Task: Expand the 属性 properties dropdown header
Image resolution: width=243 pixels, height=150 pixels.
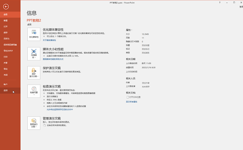Action: tap(129, 30)
